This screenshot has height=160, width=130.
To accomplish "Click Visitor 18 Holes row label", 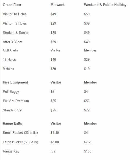I will tap(15, 14).
